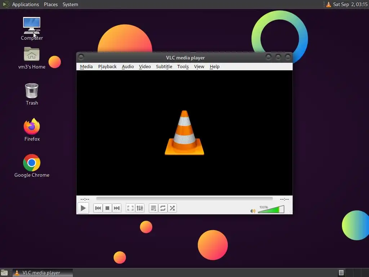Open the Playback menu

tap(107, 67)
